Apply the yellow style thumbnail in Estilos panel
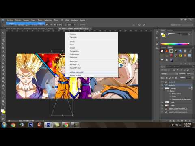195x146 pixels. [180, 56]
